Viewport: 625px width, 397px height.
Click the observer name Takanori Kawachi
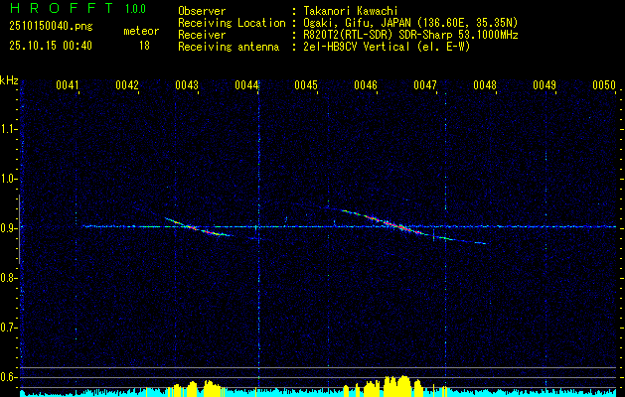[x=349, y=11]
